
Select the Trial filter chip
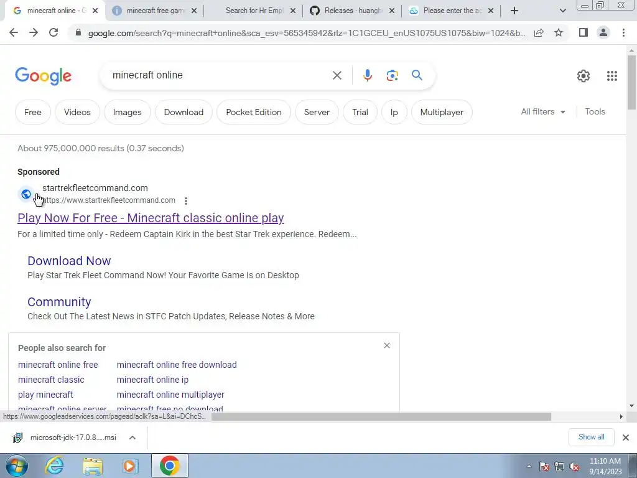(x=360, y=112)
